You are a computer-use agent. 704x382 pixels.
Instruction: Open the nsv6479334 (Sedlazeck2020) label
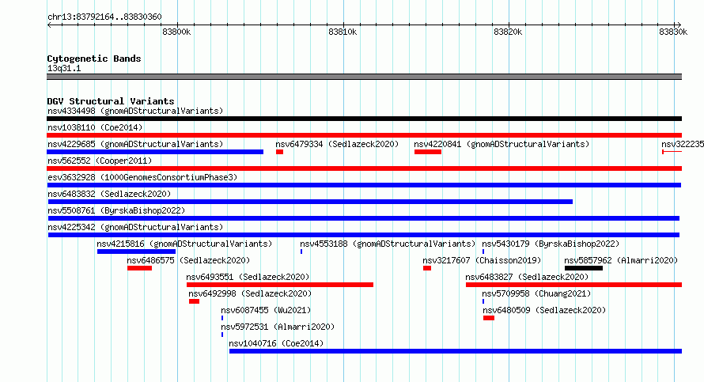pyautogui.click(x=337, y=144)
